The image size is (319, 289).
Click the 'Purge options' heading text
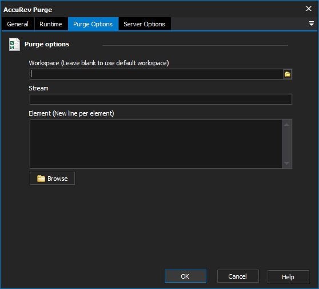[47, 44]
